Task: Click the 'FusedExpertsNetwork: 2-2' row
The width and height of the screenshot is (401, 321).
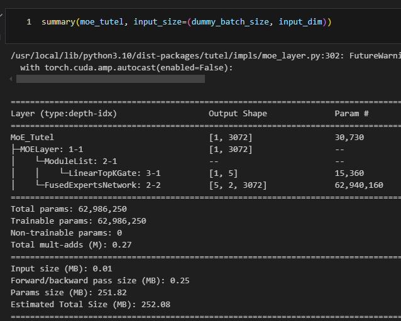Action: 102,185
